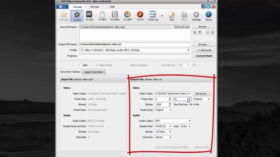Browse for the input file
Viewport: 280px width, 157px height.
click(203, 27)
